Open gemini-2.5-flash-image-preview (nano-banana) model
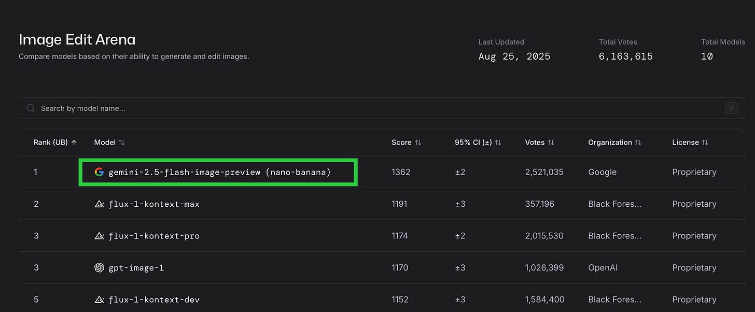This screenshot has height=312, width=755. [219, 172]
